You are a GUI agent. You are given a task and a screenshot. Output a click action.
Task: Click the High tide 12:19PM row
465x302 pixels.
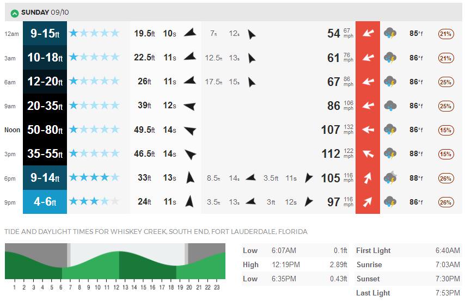coord(295,264)
